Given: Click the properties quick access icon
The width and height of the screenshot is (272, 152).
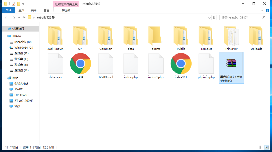Looking at the screenshot, I should click(13, 4).
